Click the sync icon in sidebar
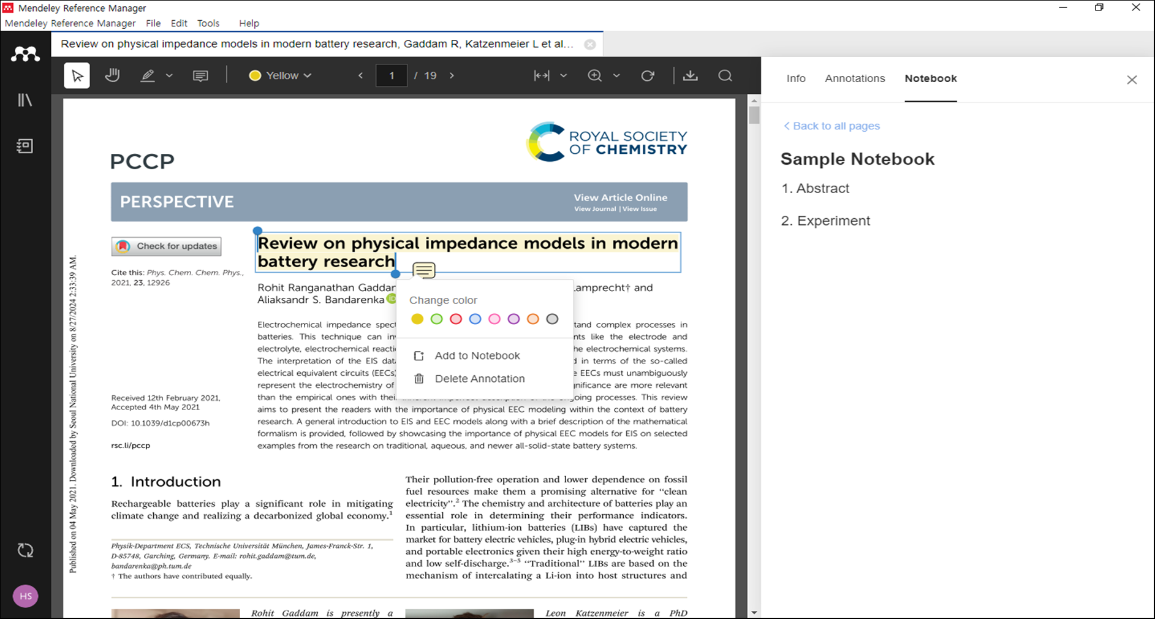The height and width of the screenshot is (619, 1155). pyautogui.click(x=25, y=550)
